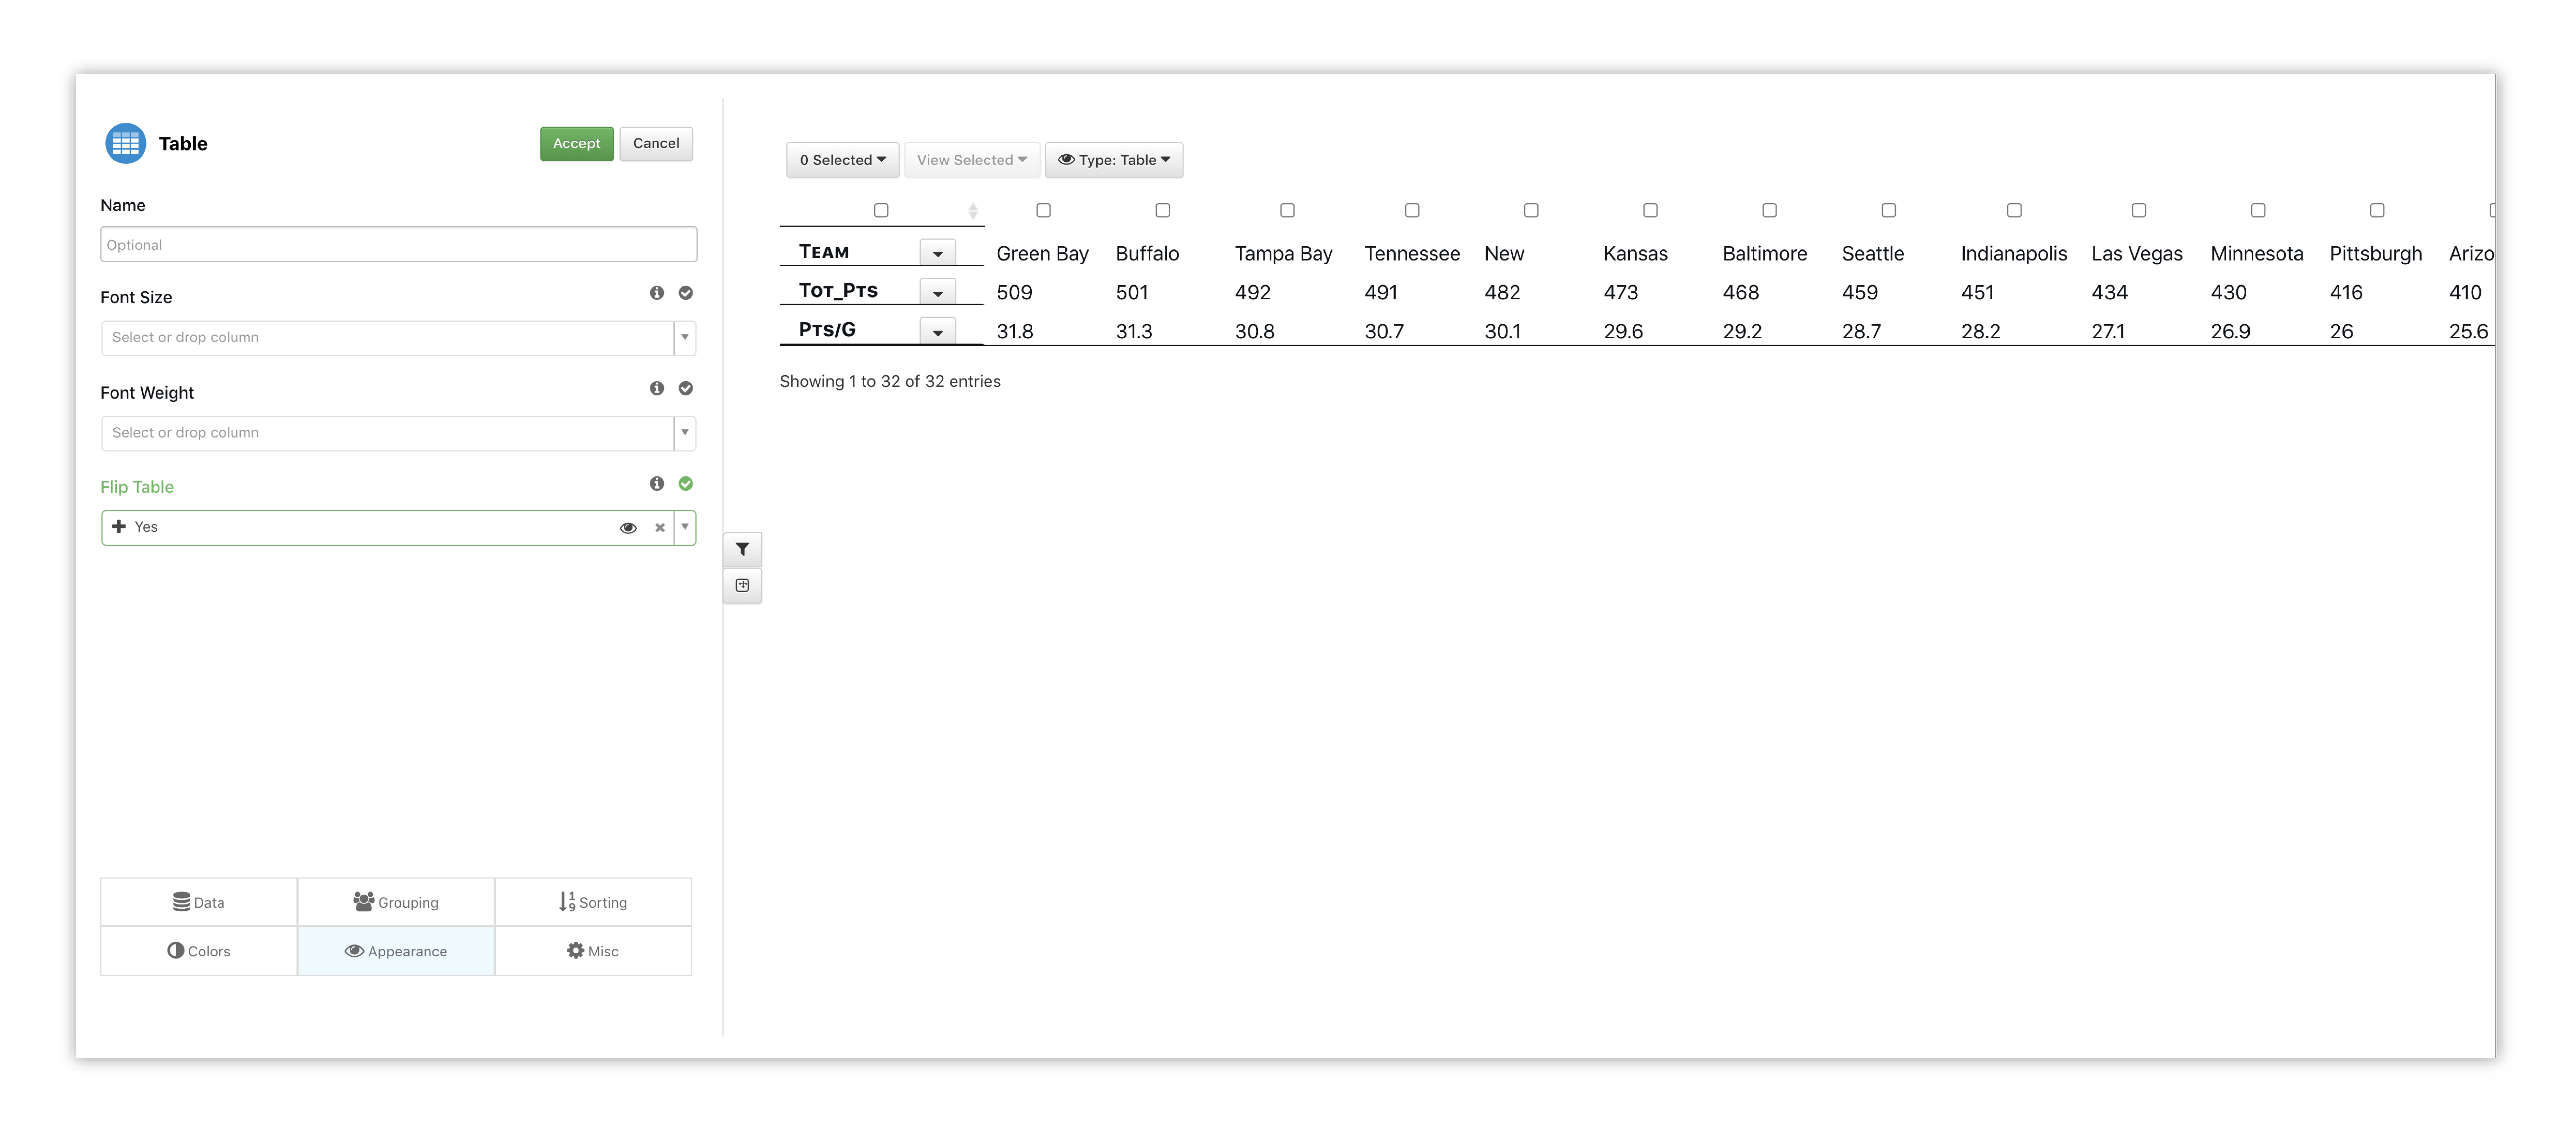Viewport: 2576px width, 1143px height.
Task: Click Font Weight checkmark icon
Action: pyautogui.click(x=686, y=388)
